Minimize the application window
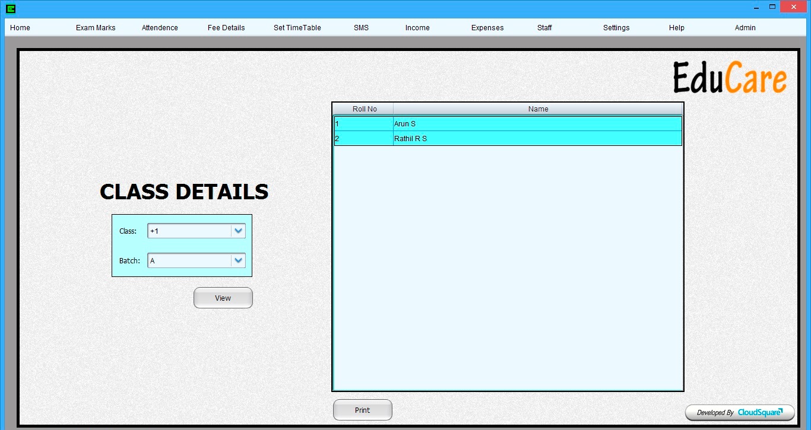 point(757,7)
